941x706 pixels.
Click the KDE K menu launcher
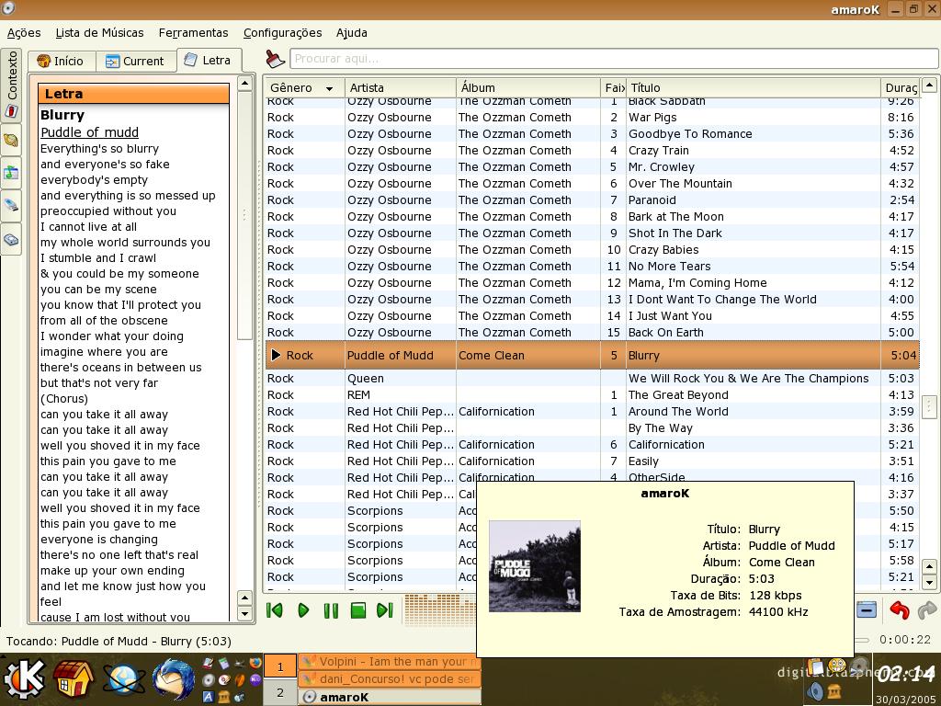click(x=24, y=679)
